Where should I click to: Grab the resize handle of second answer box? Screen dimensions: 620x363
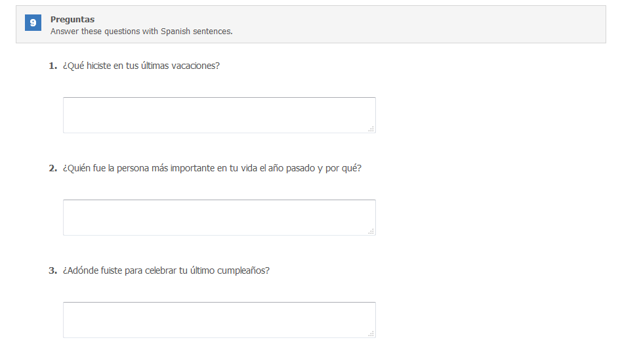coord(371,231)
